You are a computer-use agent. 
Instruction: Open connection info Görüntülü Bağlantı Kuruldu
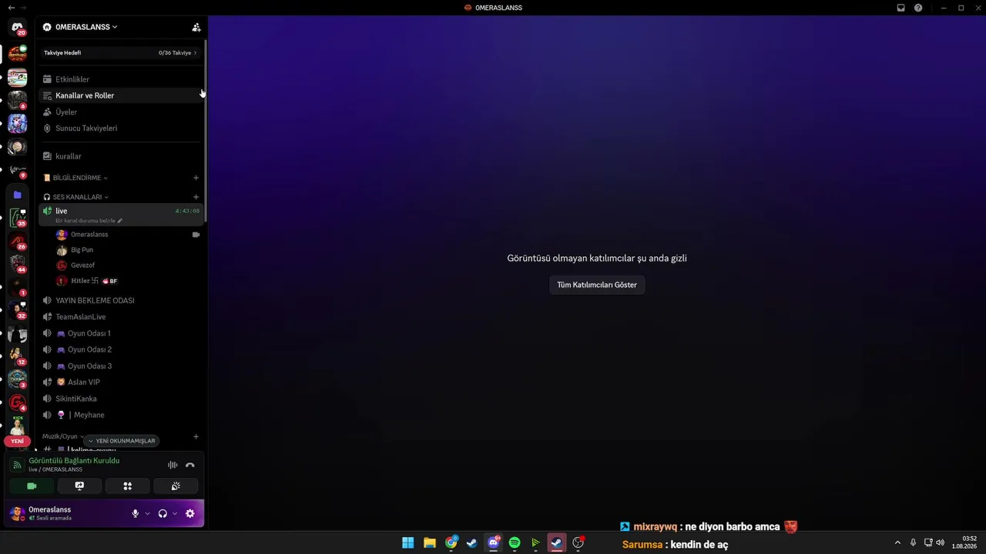74,461
